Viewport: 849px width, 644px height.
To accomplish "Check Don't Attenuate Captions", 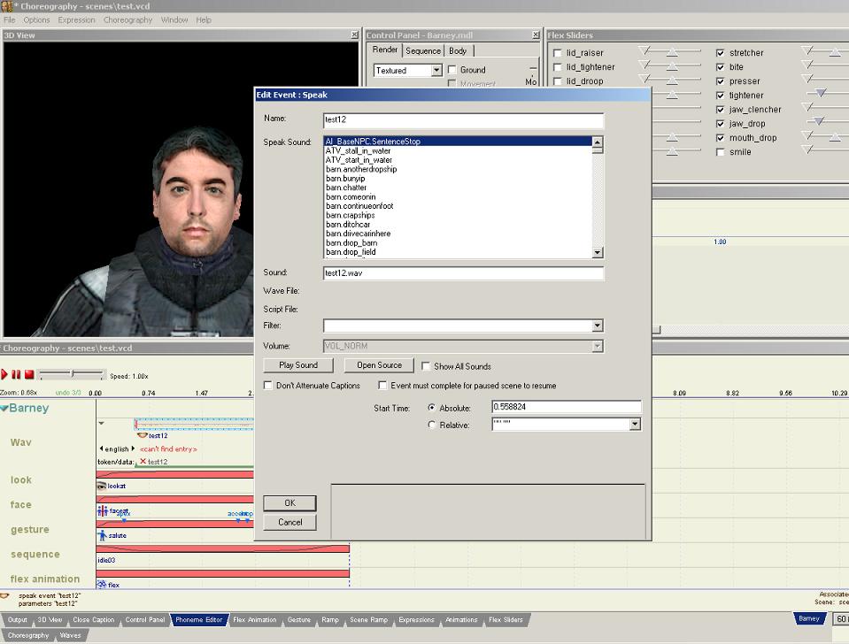I will click(268, 386).
